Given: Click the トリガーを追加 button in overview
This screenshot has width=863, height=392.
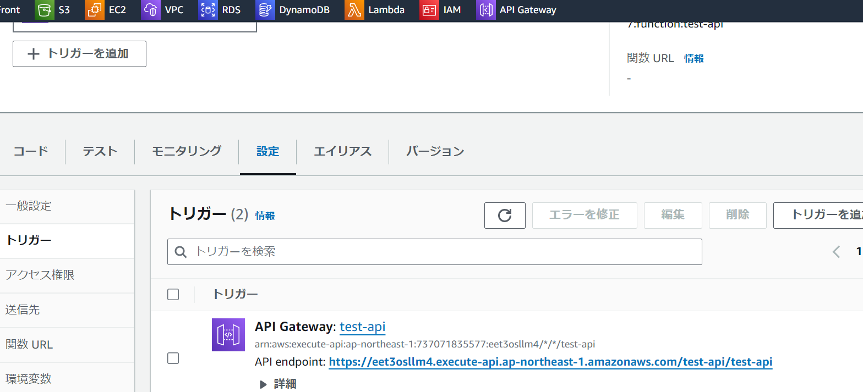Looking at the screenshot, I should (x=79, y=54).
